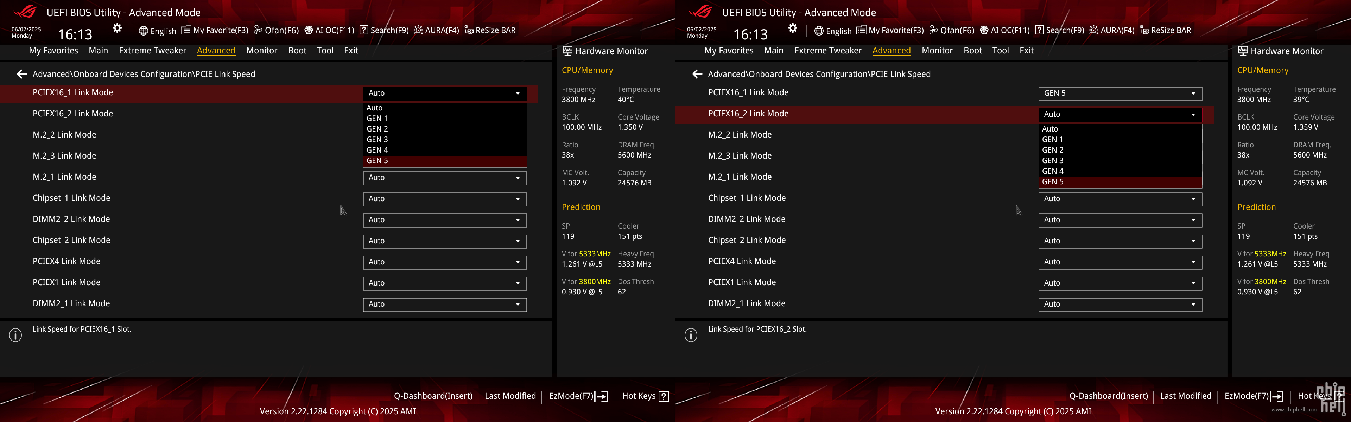View Last Modified in left BIOS footer
The width and height of the screenshot is (1351, 422).
(510, 396)
